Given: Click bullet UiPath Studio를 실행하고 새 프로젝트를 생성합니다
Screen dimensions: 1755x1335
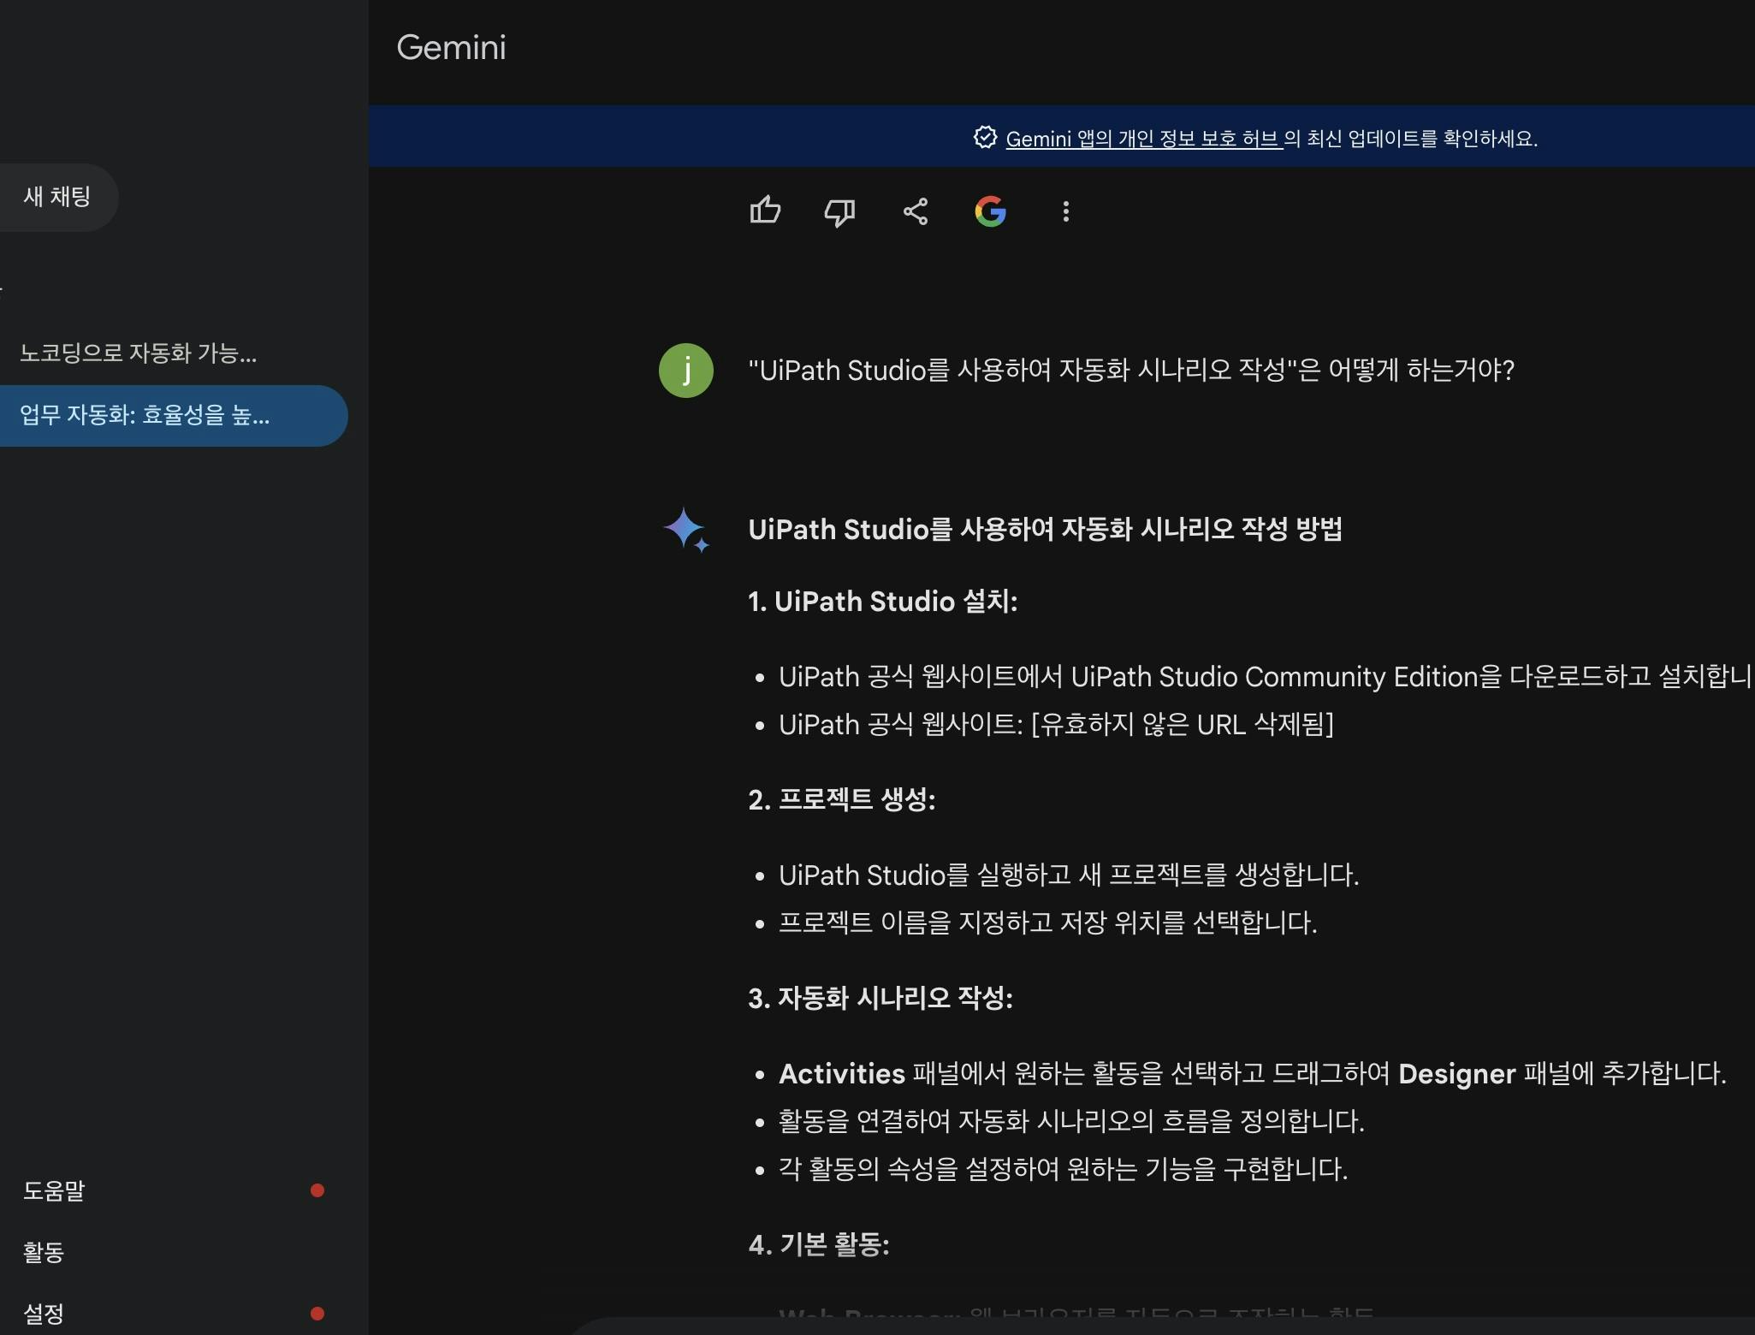Looking at the screenshot, I should coord(1069,875).
